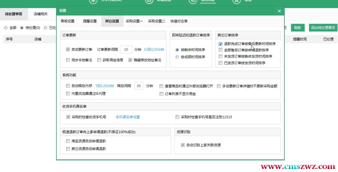The width and height of the screenshot is (338, 172).
Task: Click the 订单更新间隔 minutes input field
Action: pos(126,49)
